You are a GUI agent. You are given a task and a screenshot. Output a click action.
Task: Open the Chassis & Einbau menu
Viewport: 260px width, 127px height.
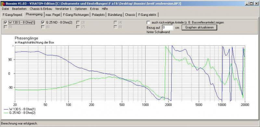pyautogui.click(x=41, y=9)
